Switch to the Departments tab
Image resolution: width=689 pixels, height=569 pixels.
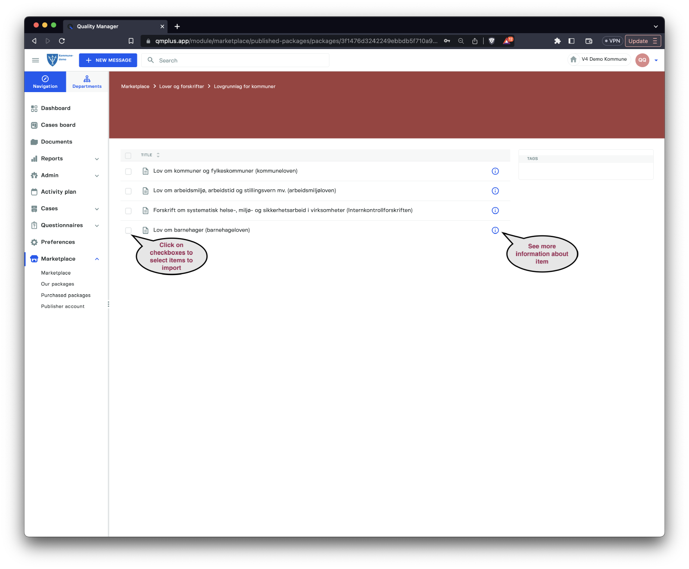tap(87, 82)
